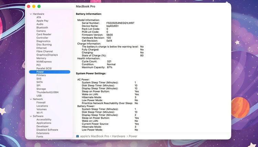This screenshot has height=147, width=258.
Task: Select Storage in the sidebar
Action: click(41, 89)
